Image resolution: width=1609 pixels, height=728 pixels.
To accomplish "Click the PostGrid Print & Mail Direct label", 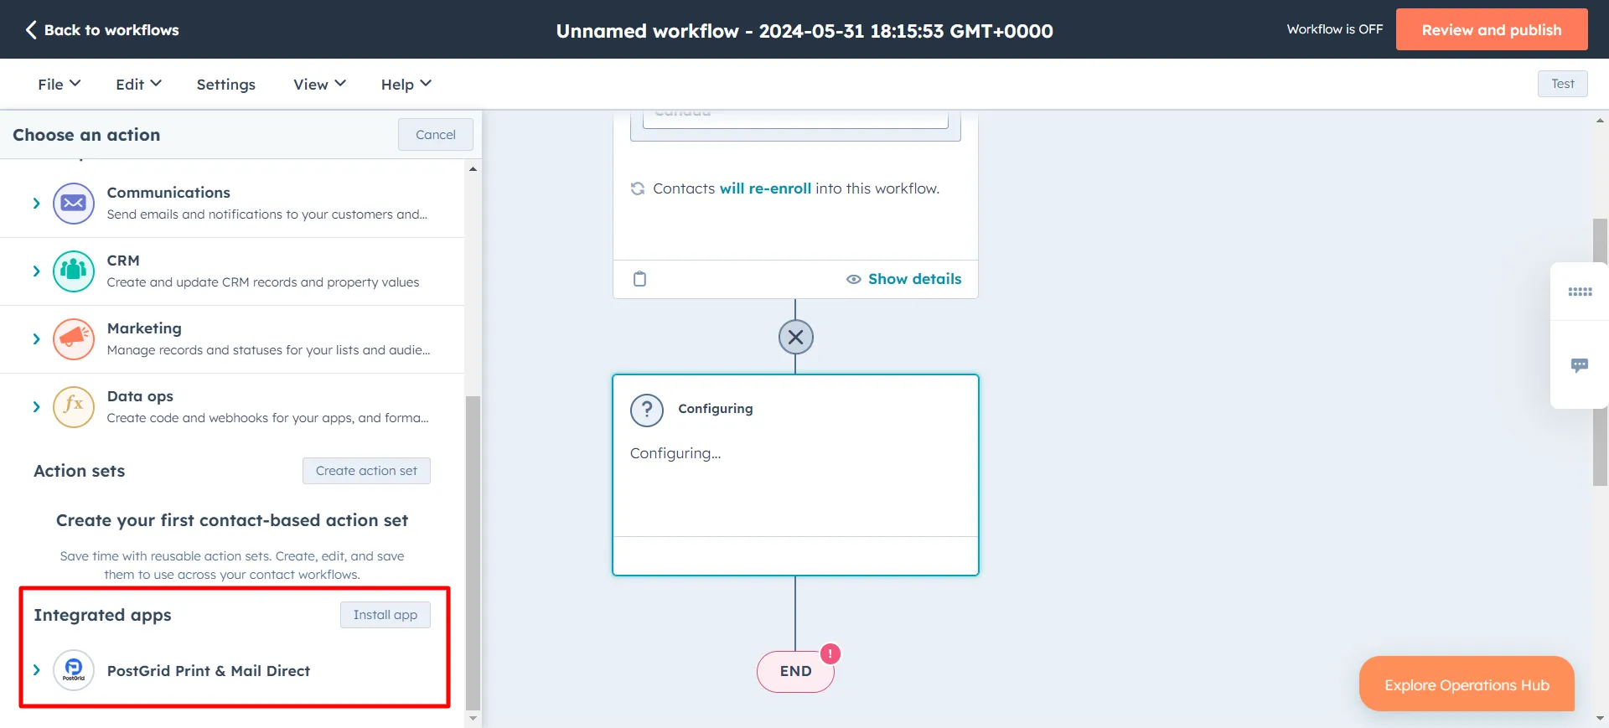I will [x=209, y=671].
